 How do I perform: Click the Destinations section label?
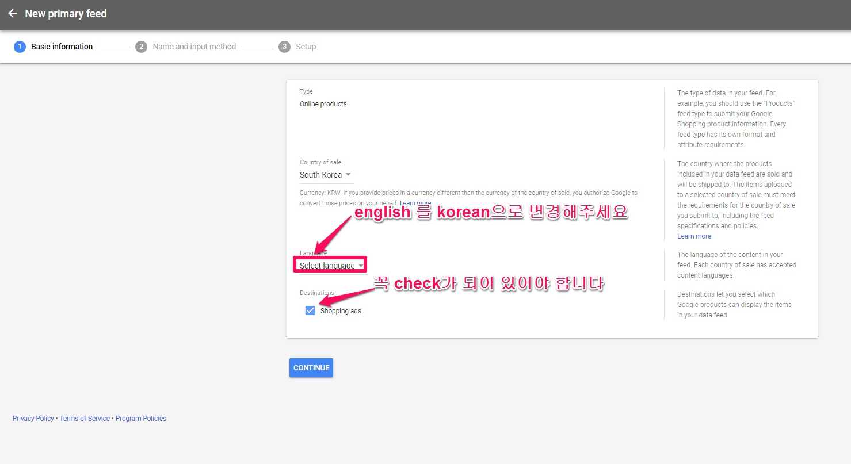[316, 293]
